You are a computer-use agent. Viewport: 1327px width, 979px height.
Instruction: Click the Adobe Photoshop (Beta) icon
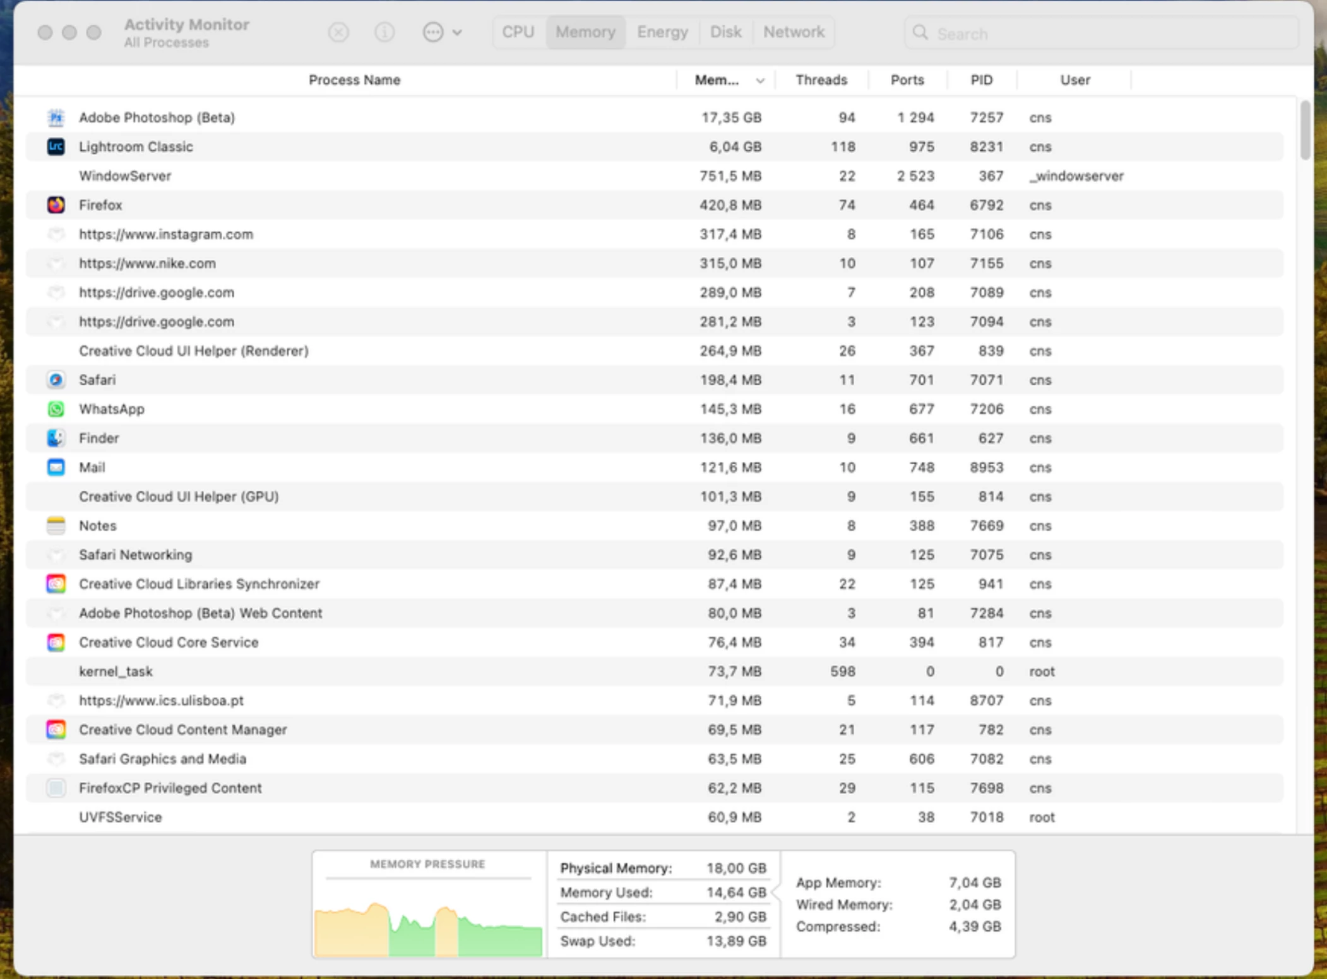[56, 117]
